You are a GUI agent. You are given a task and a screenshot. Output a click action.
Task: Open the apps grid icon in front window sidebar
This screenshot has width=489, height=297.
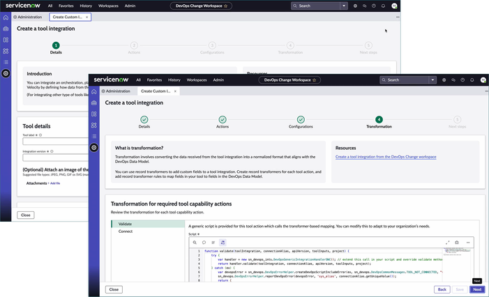pyautogui.click(x=94, y=125)
